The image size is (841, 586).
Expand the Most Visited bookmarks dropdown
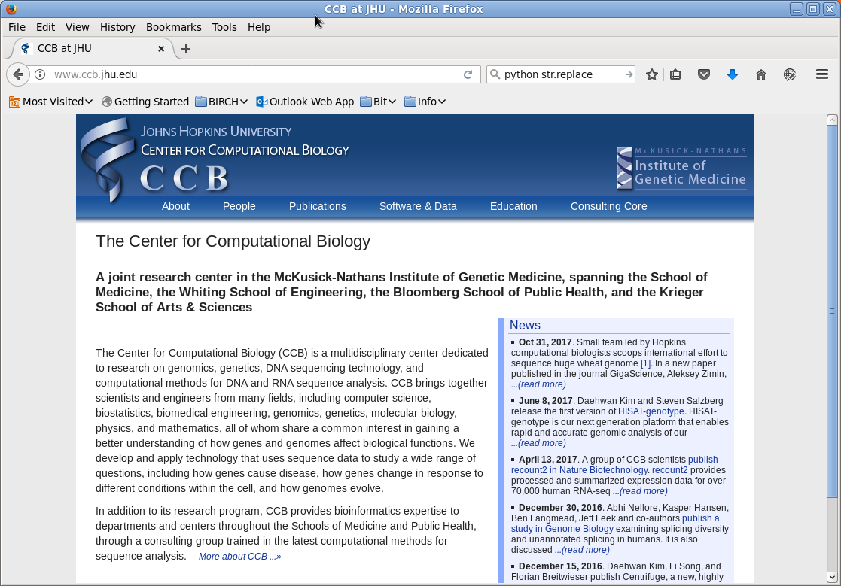click(51, 102)
